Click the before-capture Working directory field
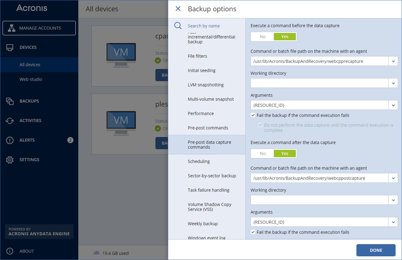The image size is (402, 260). click(320, 83)
